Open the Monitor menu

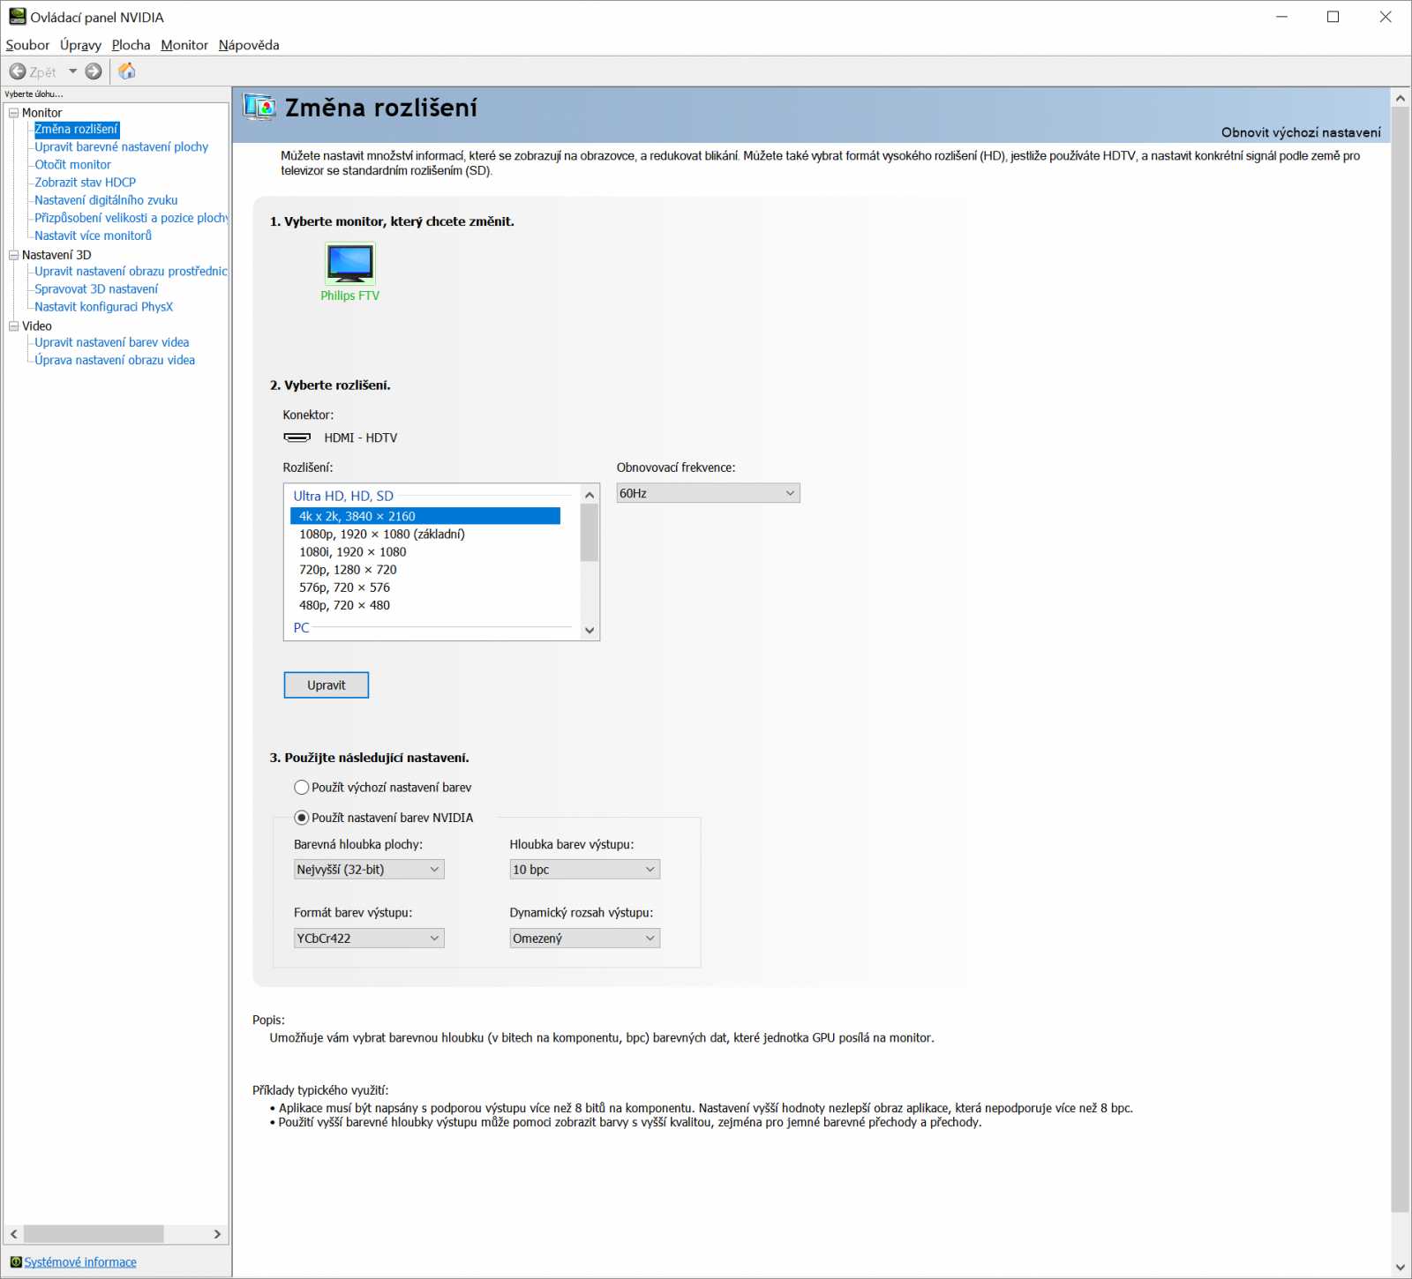(184, 45)
